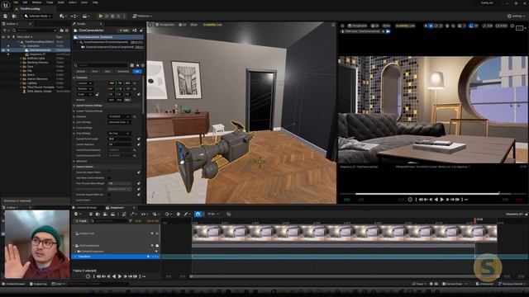Expand the Artificial Lights folder
This screenshot has width=529, height=297.
pos(21,59)
